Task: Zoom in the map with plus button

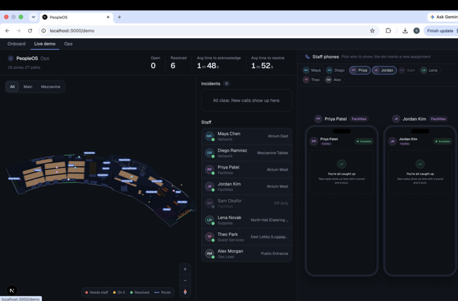Action: [185, 269]
